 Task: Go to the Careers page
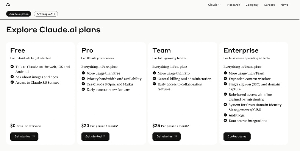pos(269,5)
